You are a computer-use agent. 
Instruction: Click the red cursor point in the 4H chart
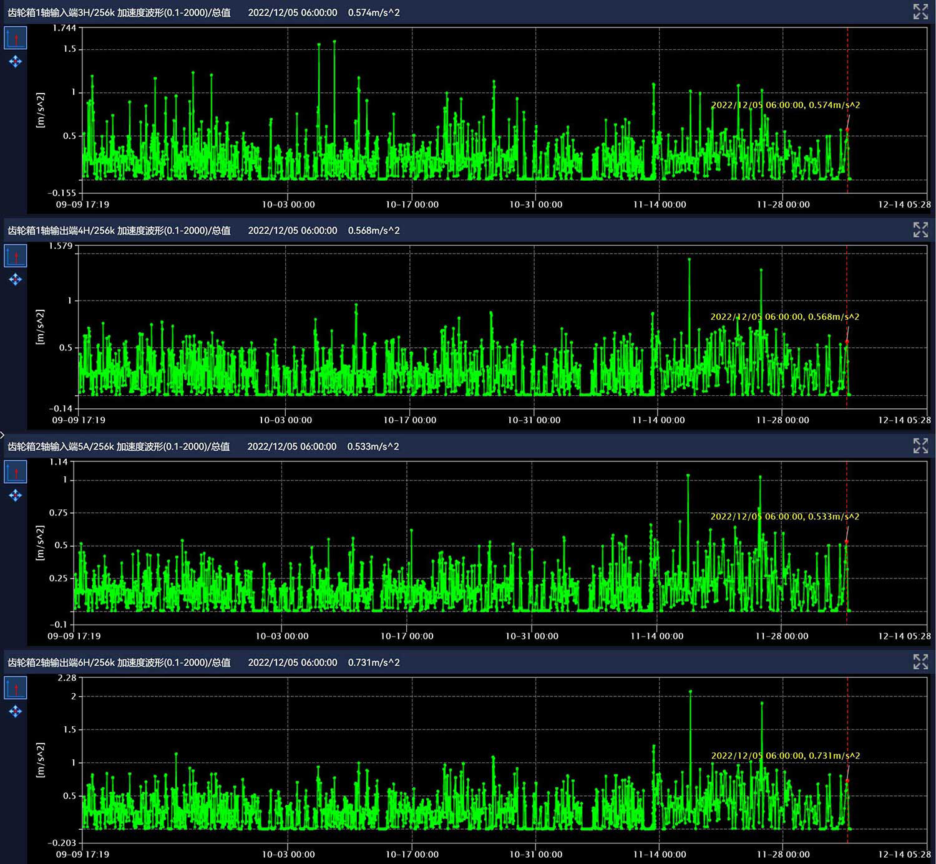click(x=847, y=342)
